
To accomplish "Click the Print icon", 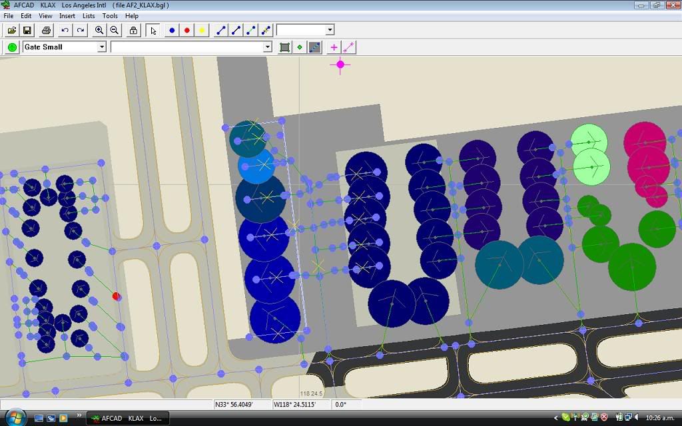I will pos(46,30).
